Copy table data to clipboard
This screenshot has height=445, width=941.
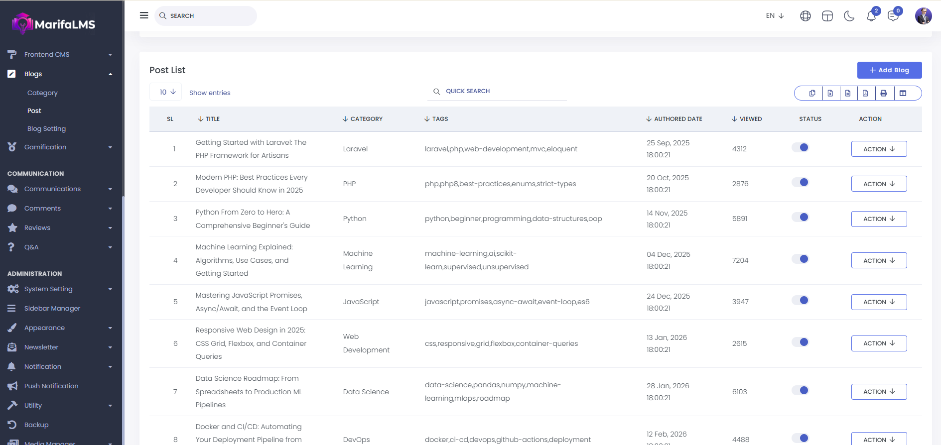[812, 93]
